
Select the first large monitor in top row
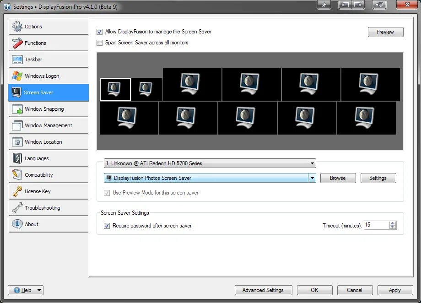192,84
